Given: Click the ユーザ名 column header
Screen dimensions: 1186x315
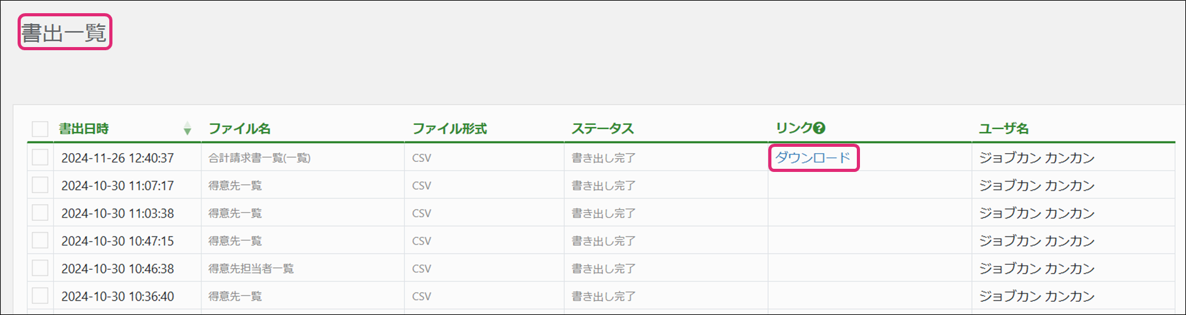Looking at the screenshot, I should point(1003,129).
